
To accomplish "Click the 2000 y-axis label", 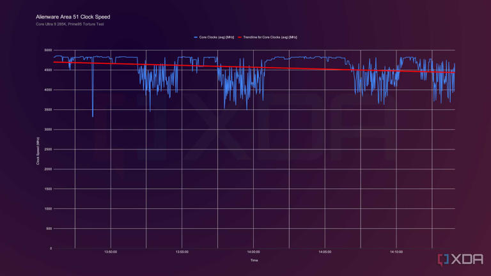I will 48,169.
